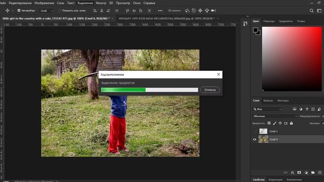The width and height of the screenshot is (324, 182).
Task: Click the 3D slide object icon
Action: (x=207, y=11)
